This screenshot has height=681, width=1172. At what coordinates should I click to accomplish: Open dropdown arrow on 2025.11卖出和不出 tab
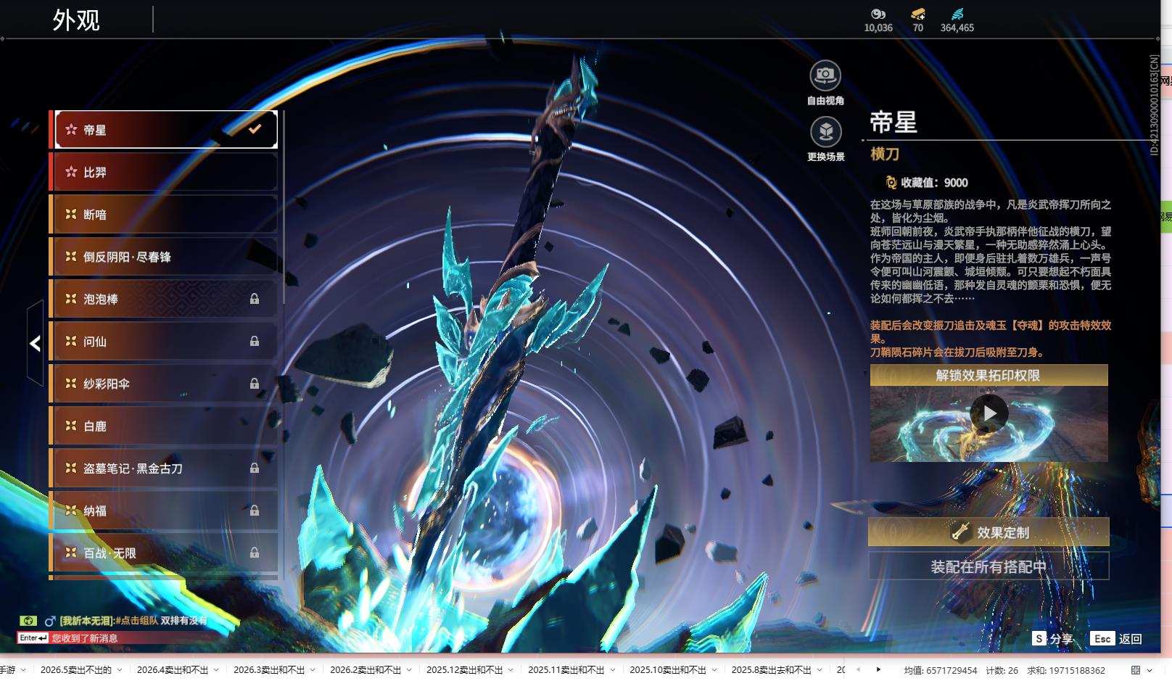click(612, 670)
